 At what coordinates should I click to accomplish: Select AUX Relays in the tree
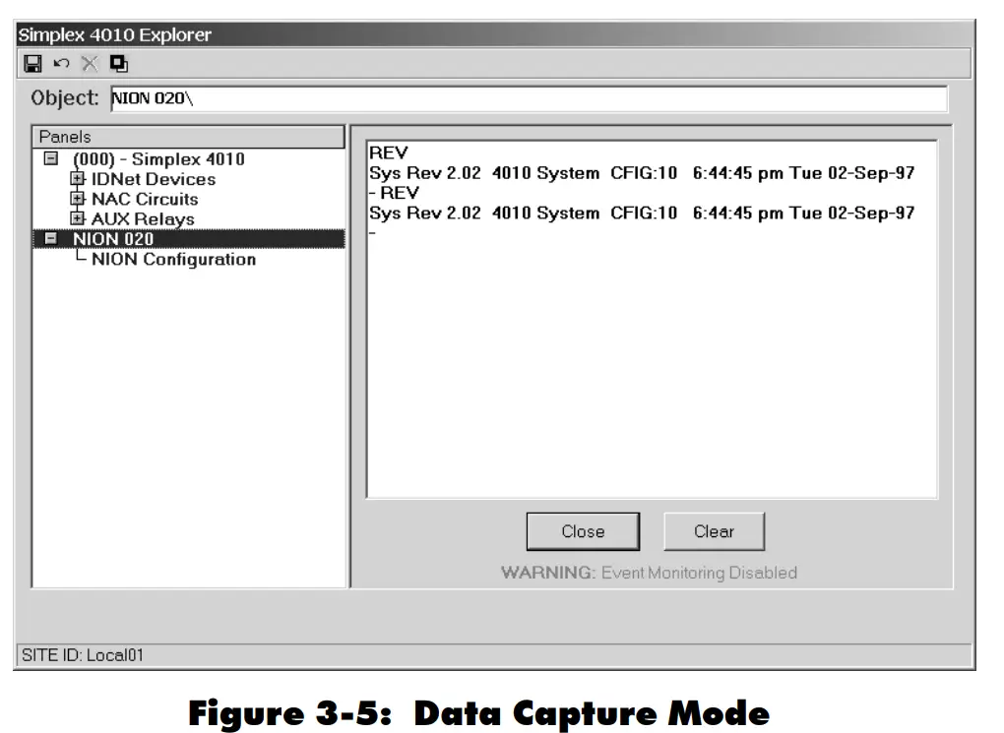point(143,219)
